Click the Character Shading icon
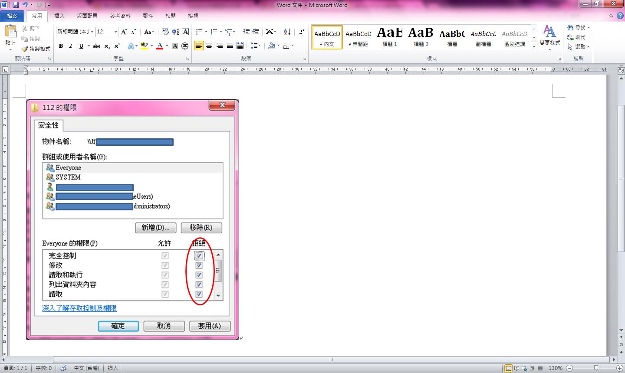 tap(175, 46)
